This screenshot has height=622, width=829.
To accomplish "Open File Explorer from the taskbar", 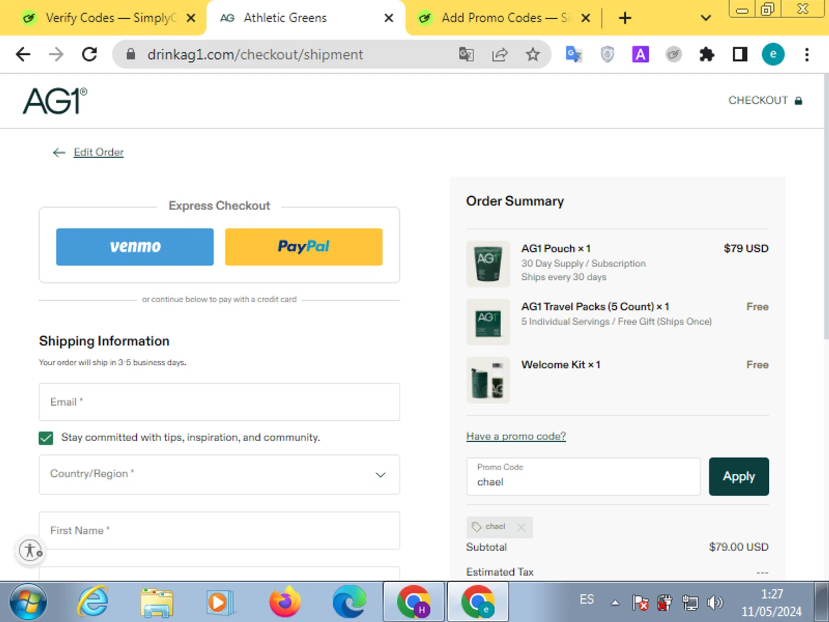I will point(157,602).
